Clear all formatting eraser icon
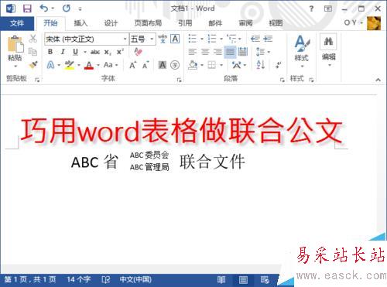387x287 pixels. [x=138, y=52]
